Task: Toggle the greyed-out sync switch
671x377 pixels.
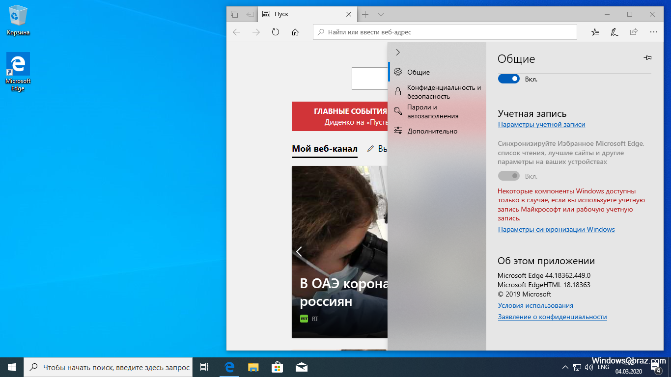Action: tap(508, 176)
